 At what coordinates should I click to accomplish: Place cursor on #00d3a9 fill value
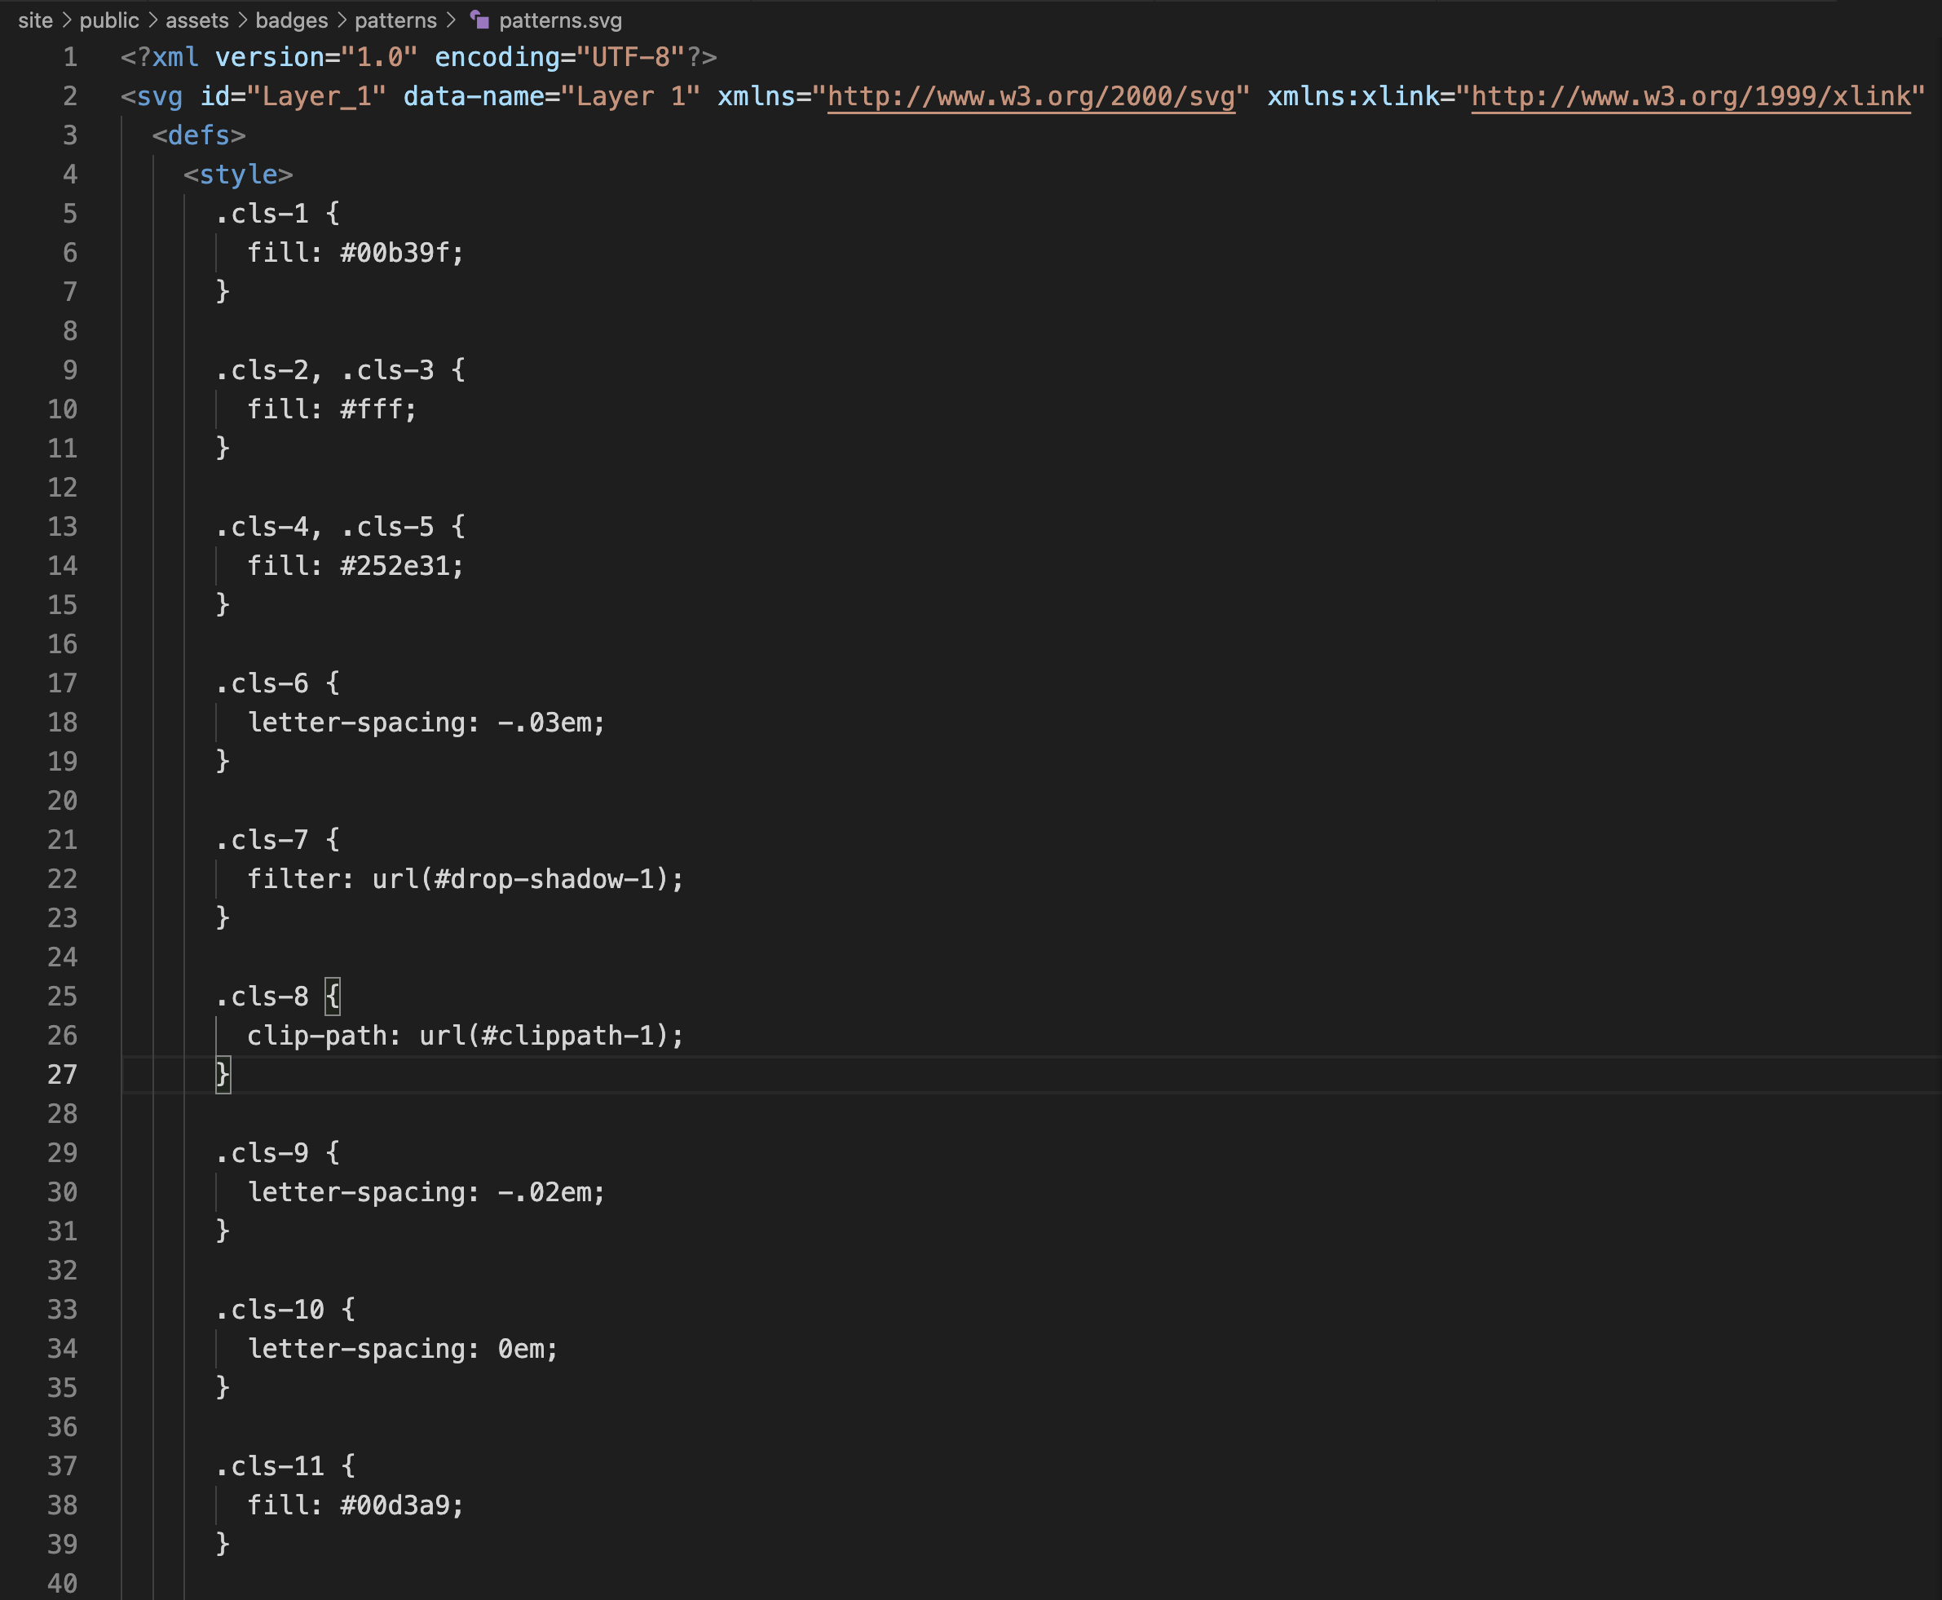point(395,1505)
